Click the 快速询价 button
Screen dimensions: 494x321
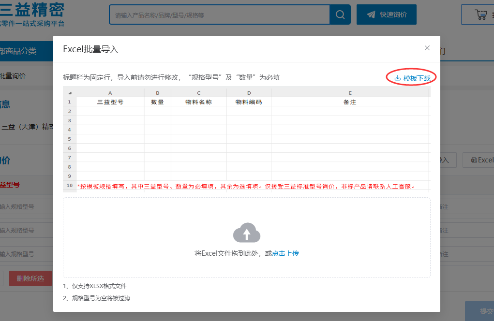point(387,15)
